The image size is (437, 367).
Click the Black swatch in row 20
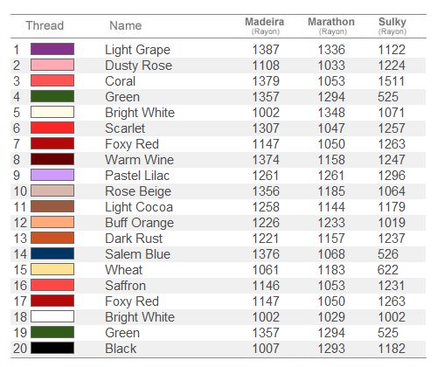point(52,348)
